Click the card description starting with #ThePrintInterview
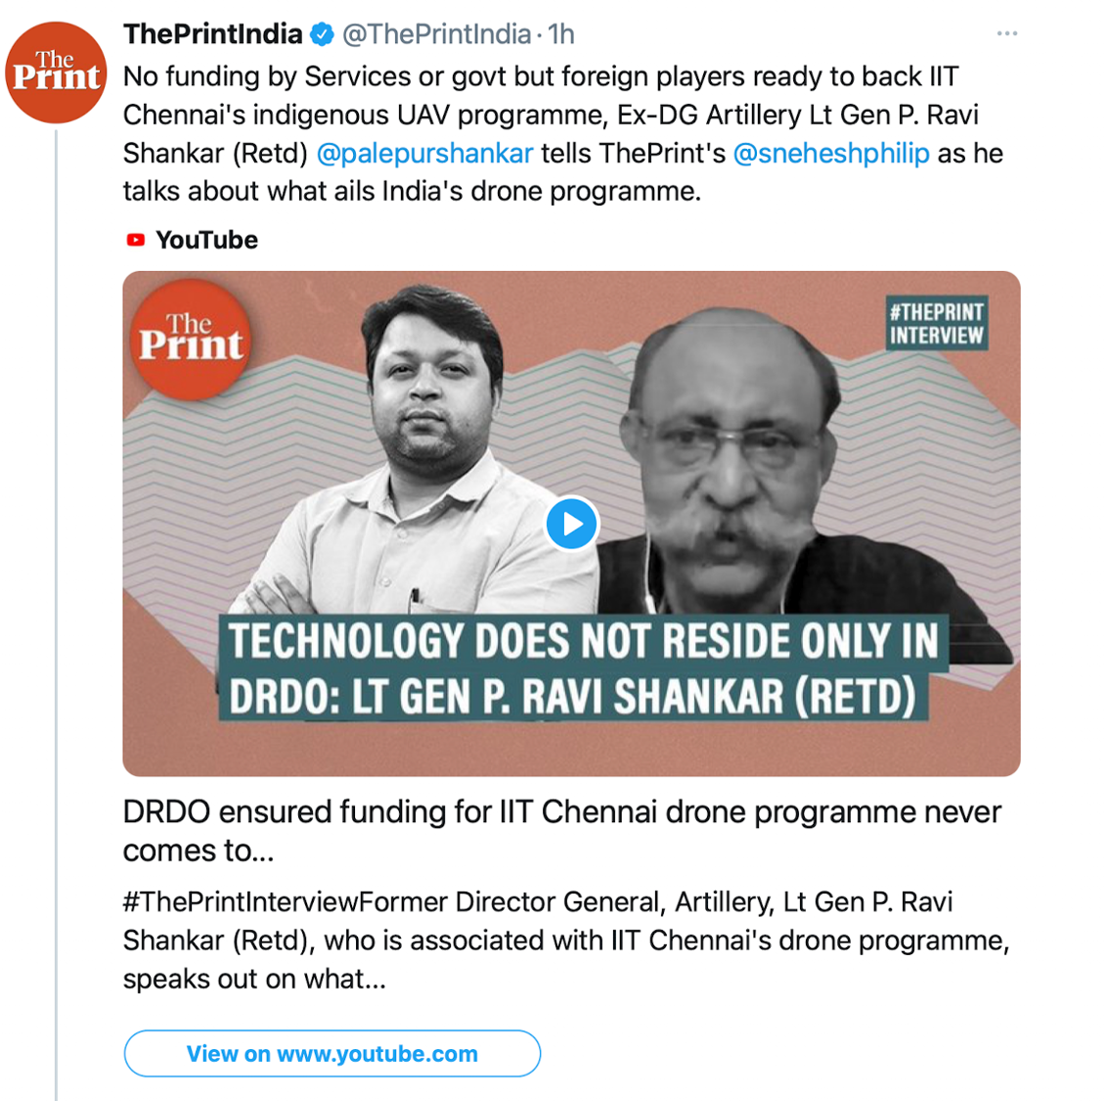 565,940
